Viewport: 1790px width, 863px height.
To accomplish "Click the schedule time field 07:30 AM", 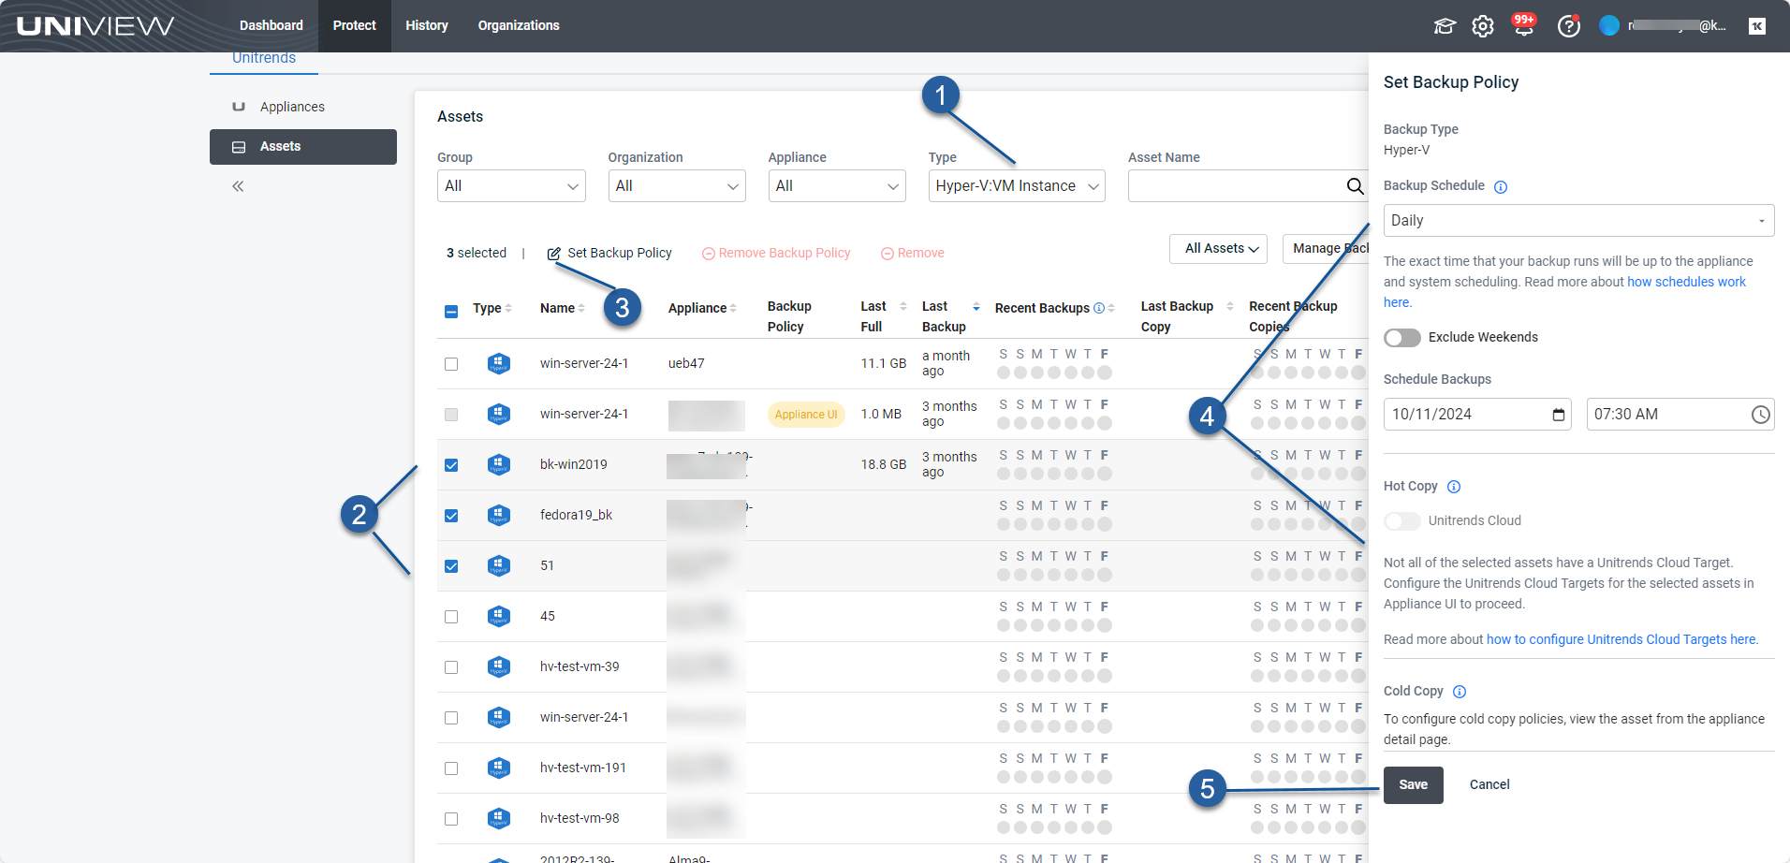I will pyautogui.click(x=1680, y=415).
